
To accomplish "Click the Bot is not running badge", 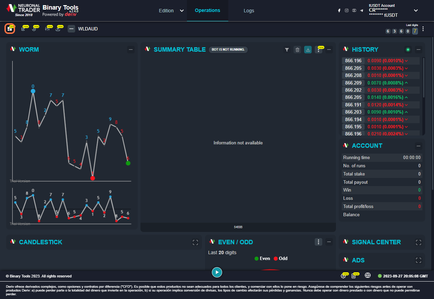I will click(228, 50).
